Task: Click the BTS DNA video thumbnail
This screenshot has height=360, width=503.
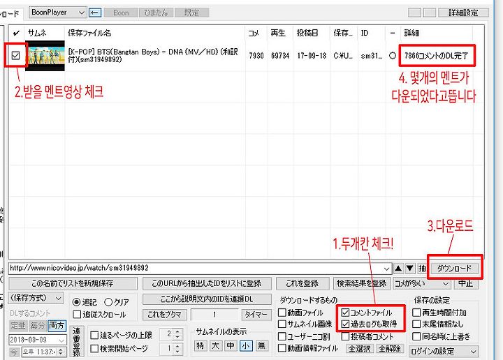Action: [45, 55]
